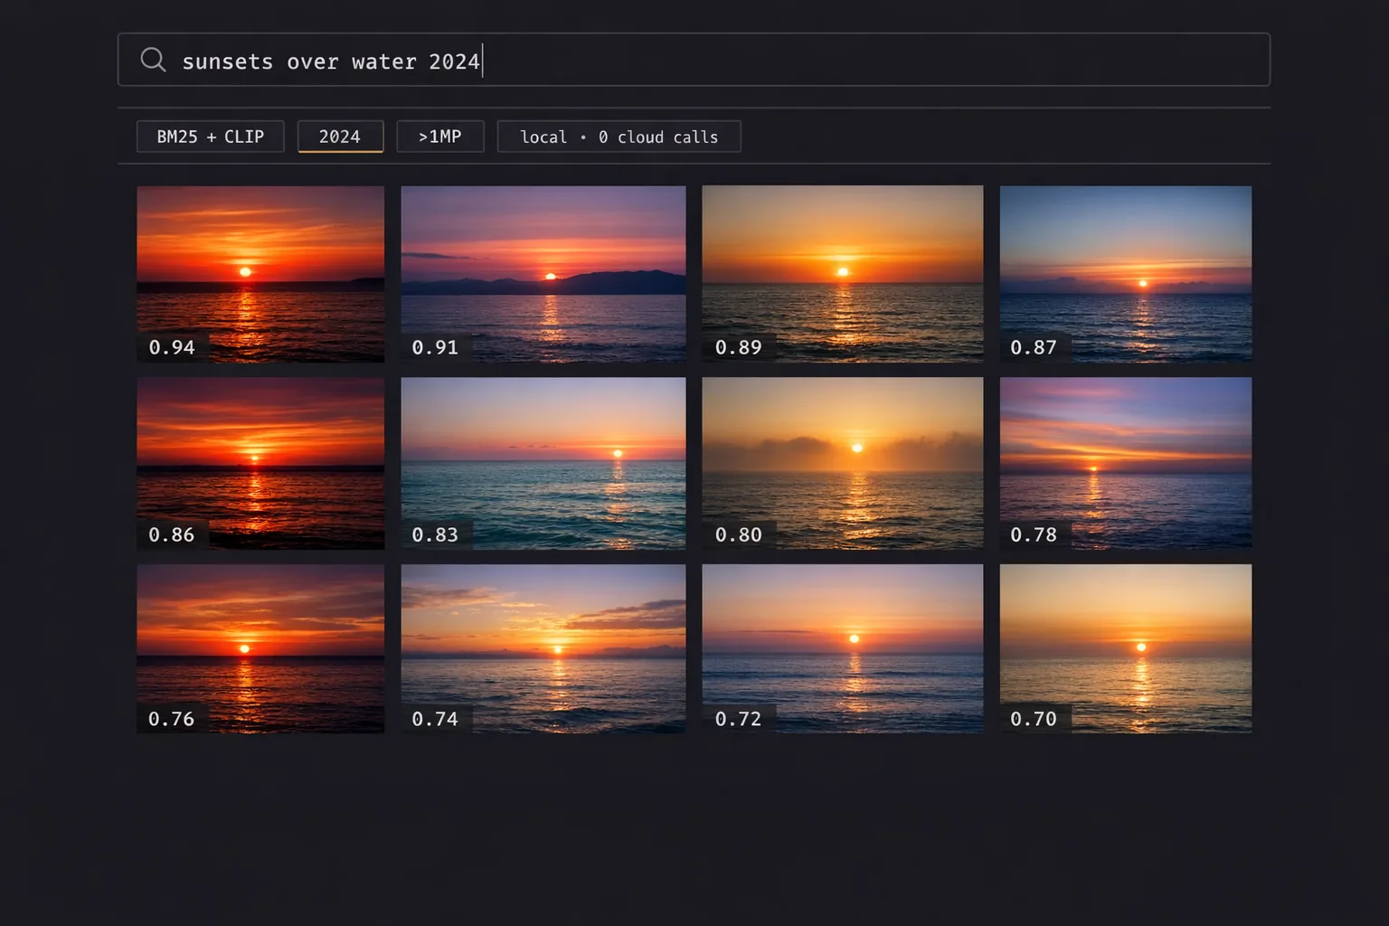Click the 0.94 score label badge
The image size is (1389, 926).
point(172,347)
